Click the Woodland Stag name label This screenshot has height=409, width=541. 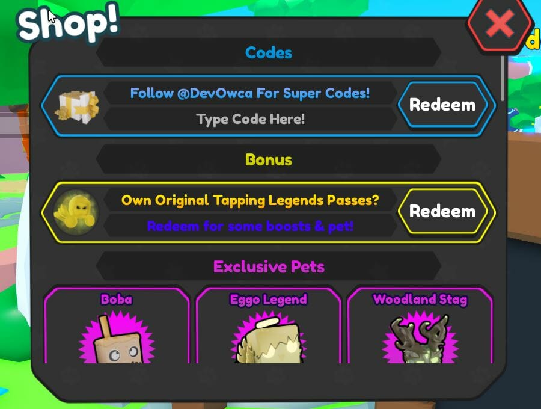coord(420,300)
